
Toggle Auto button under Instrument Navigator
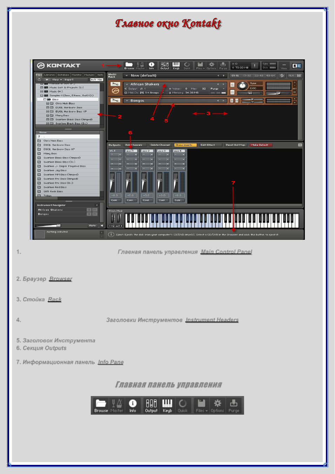click(x=92, y=226)
